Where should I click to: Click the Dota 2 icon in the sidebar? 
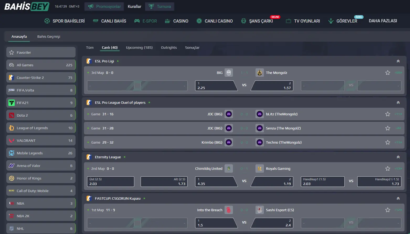click(11, 115)
